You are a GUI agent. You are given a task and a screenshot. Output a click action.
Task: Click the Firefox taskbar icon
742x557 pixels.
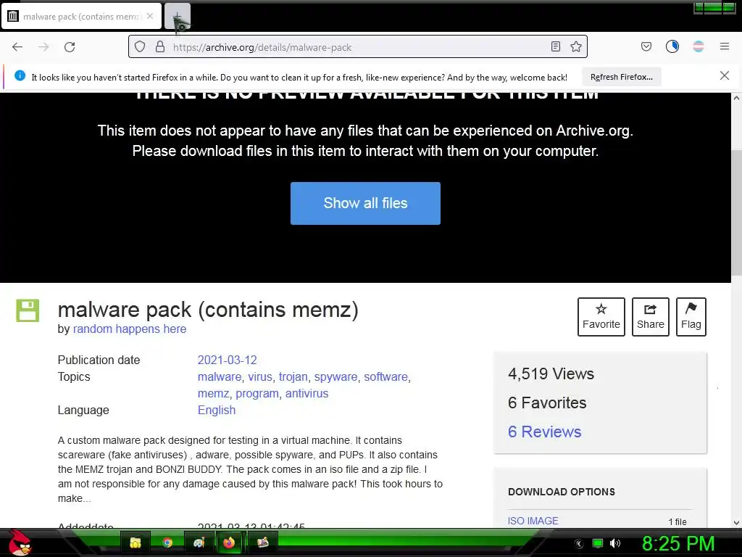(230, 542)
